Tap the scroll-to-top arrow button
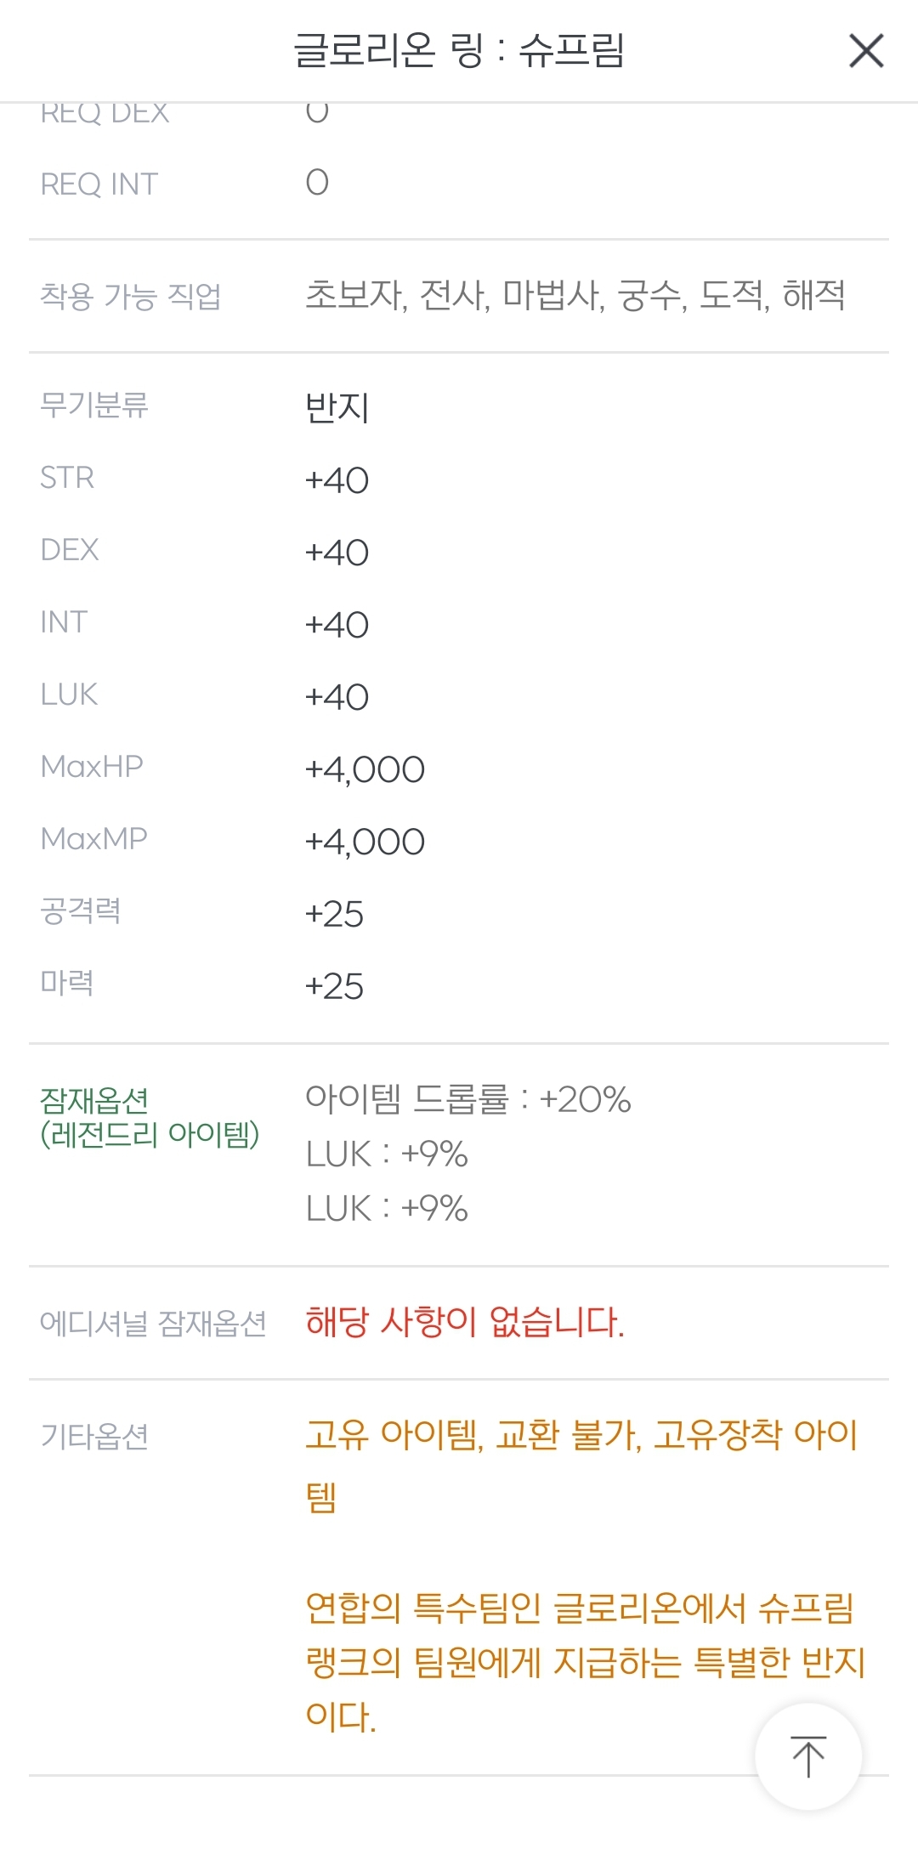The width and height of the screenshot is (918, 1866). (x=808, y=1756)
